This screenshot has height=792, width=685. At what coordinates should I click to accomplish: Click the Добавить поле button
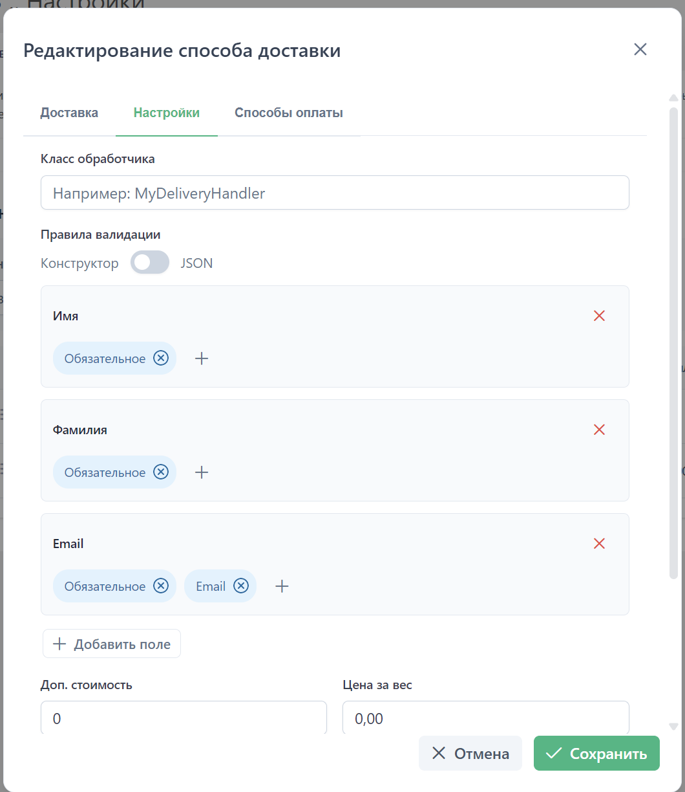click(x=112, y=644)
